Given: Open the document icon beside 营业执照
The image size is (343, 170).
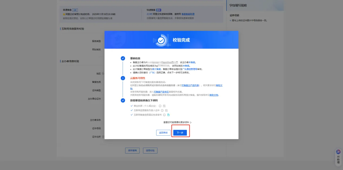Looking at the screenshot, I should tap(164, 106).
